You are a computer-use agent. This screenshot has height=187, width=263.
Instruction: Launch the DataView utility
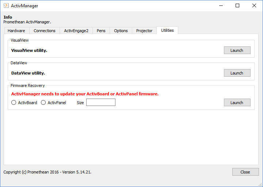coord(237,73)
